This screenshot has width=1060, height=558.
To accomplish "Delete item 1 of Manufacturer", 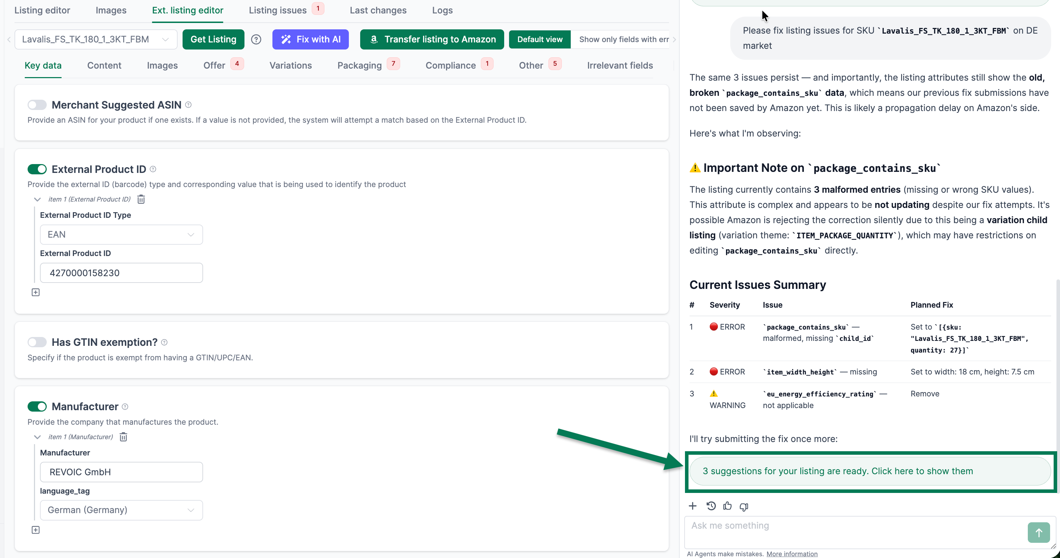I will point(123,437).
